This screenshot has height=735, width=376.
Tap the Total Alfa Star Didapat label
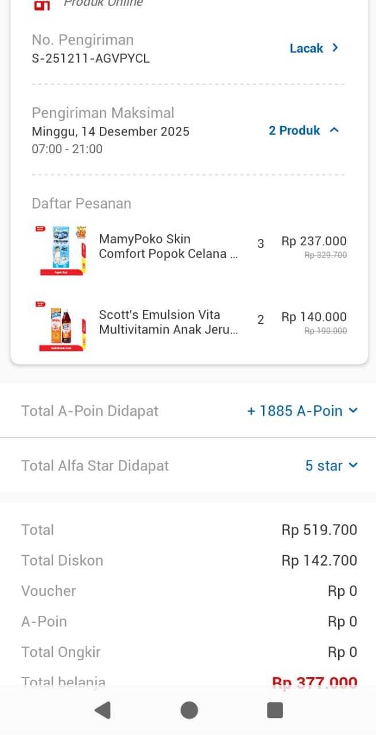coord(95,466)
